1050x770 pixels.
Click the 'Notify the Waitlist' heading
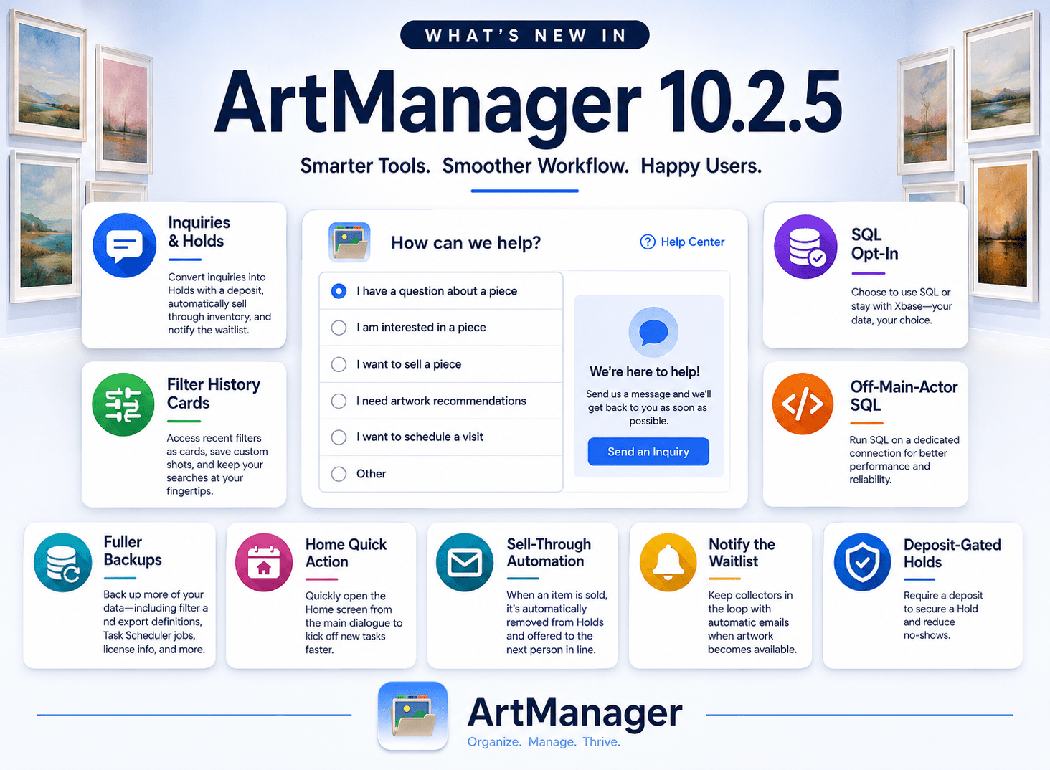click(x=742, y=553)
